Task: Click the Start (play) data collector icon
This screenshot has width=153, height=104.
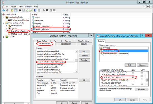Action: (x=44, y=10)
